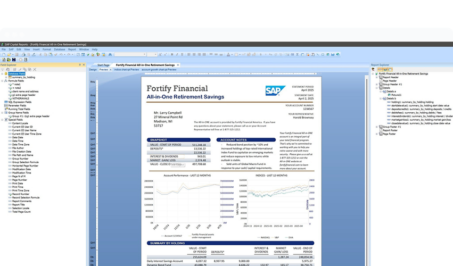Select summary_by_holding table in Field Explorer
The width and height of the screenshot is (453, 266).
(x=23, y=77)
